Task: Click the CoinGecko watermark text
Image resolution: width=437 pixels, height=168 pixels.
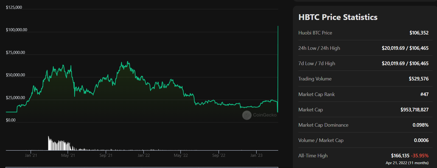Action: pos(265,115)
